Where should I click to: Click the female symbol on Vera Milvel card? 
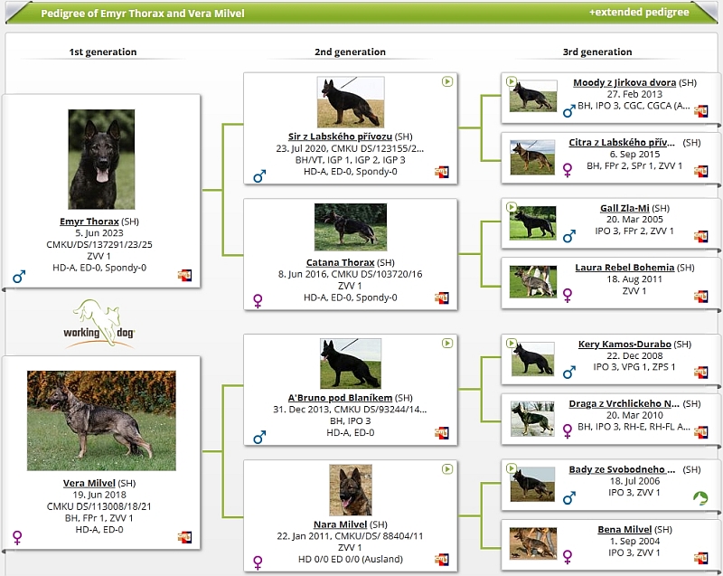click(x=17, y=537)
